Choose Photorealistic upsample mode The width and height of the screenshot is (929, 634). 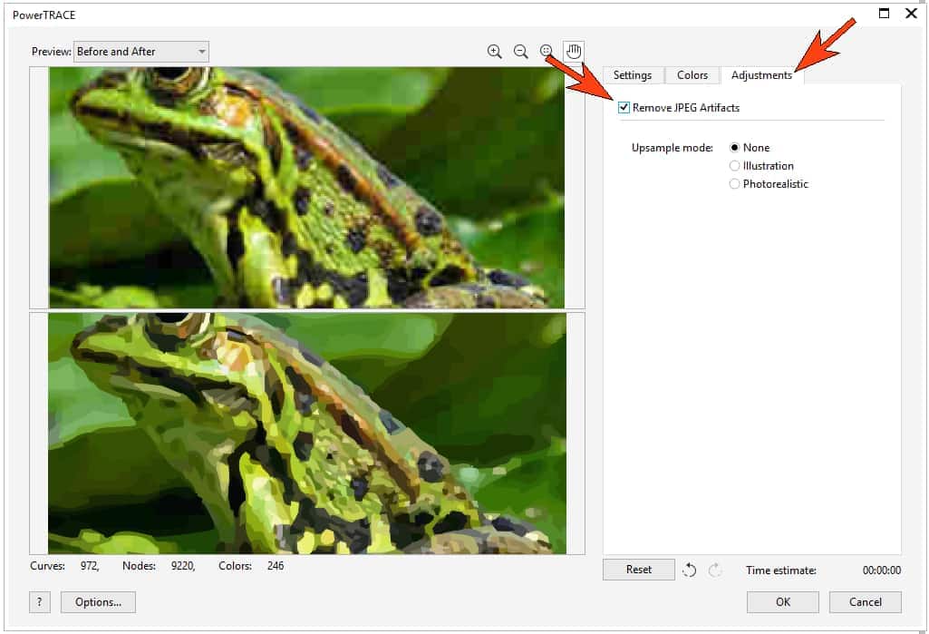[735, 183]
